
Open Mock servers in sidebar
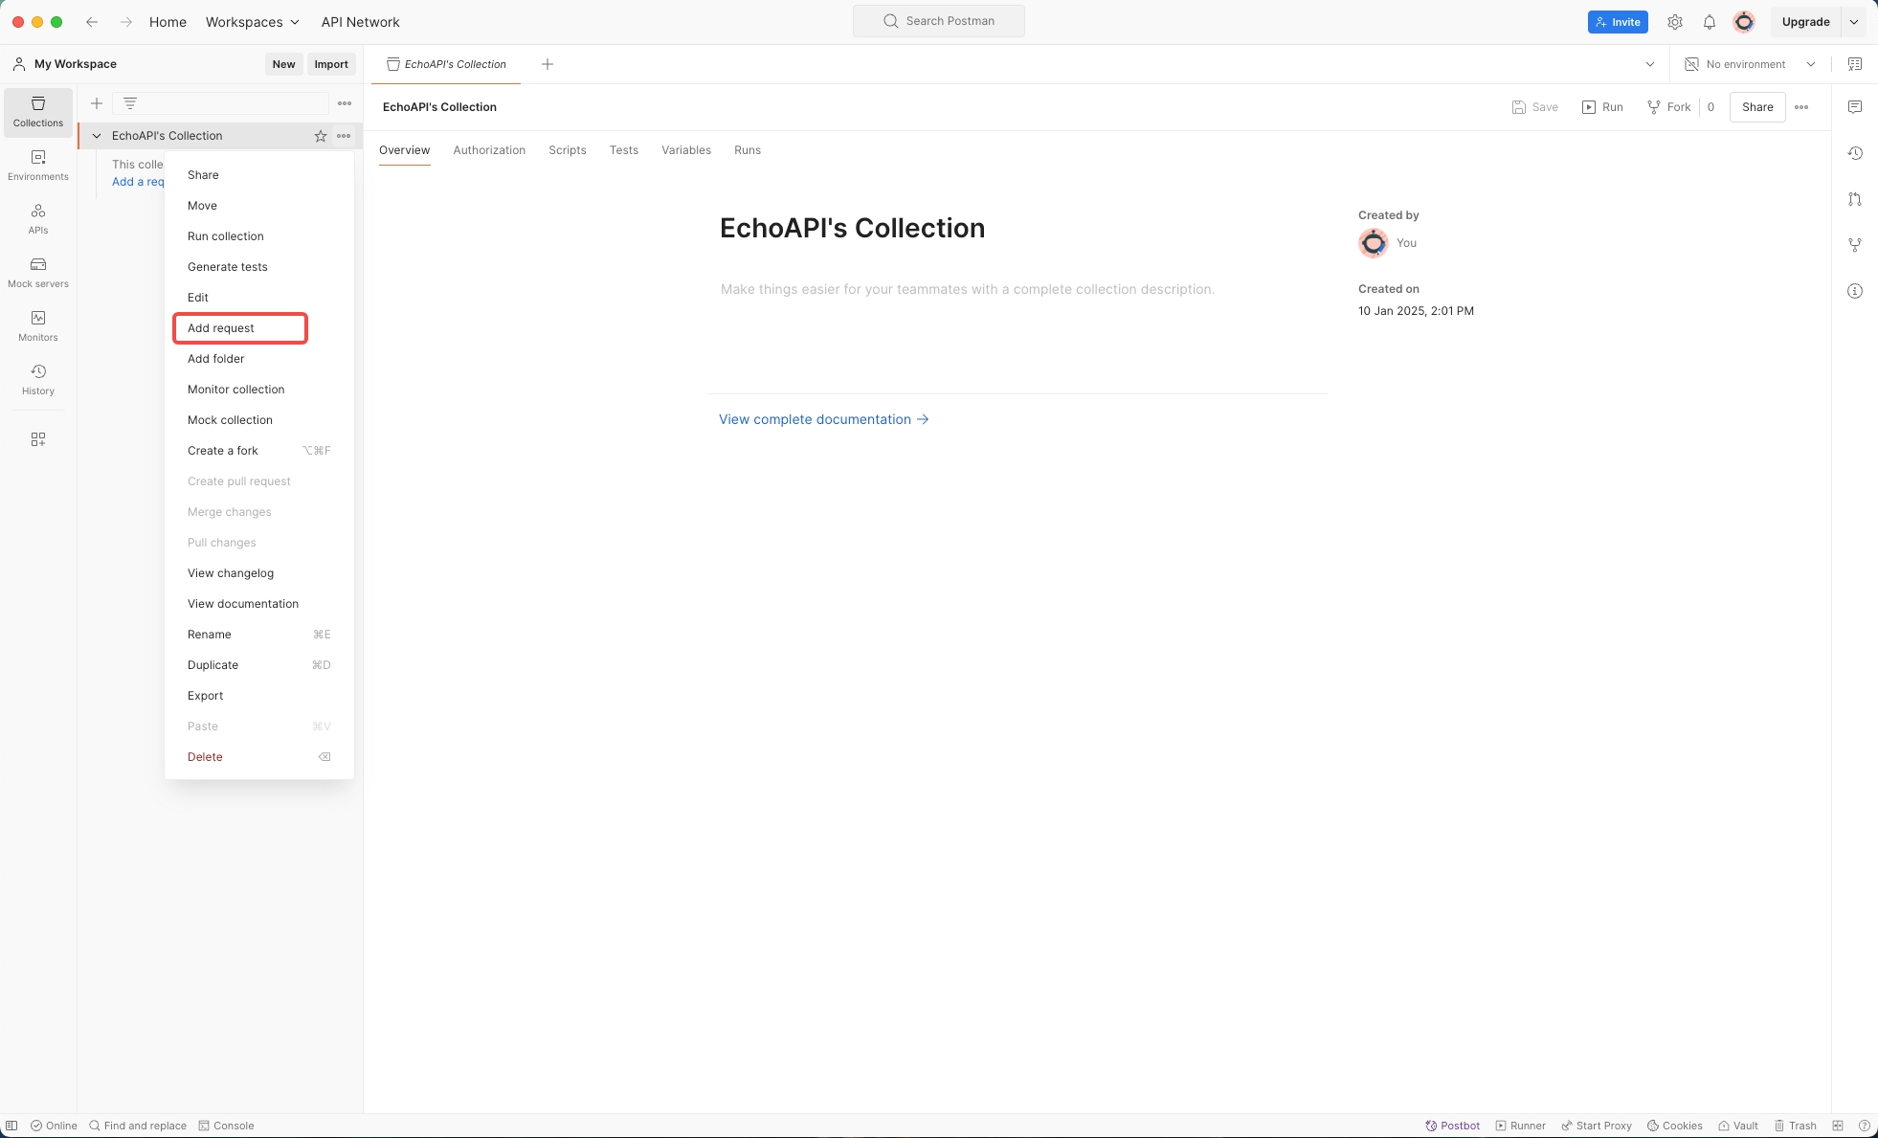[38, 273]
